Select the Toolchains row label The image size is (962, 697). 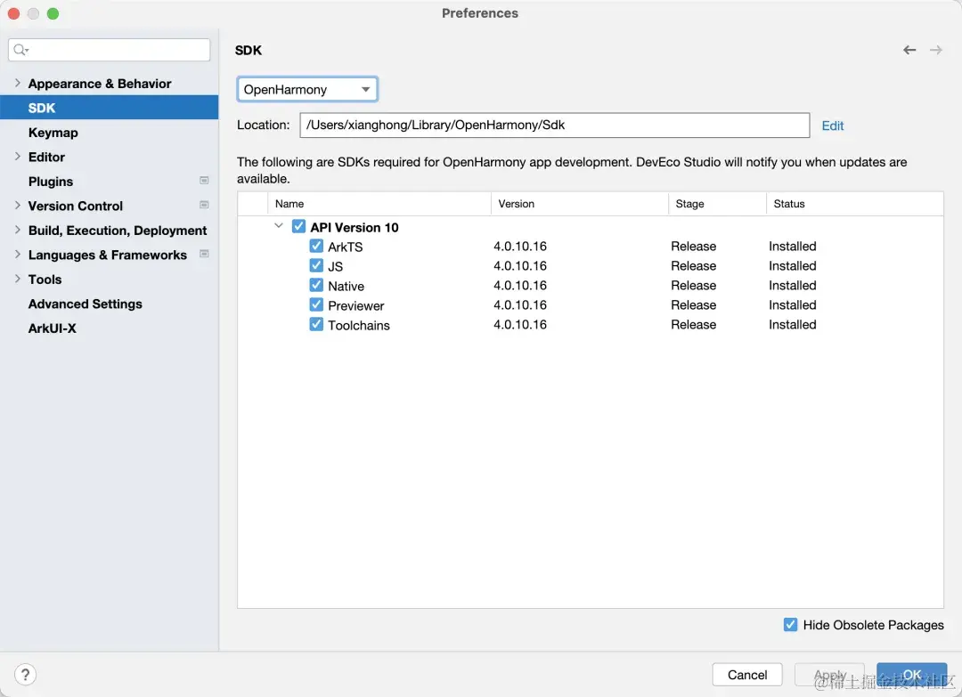(x=359, y=326)
